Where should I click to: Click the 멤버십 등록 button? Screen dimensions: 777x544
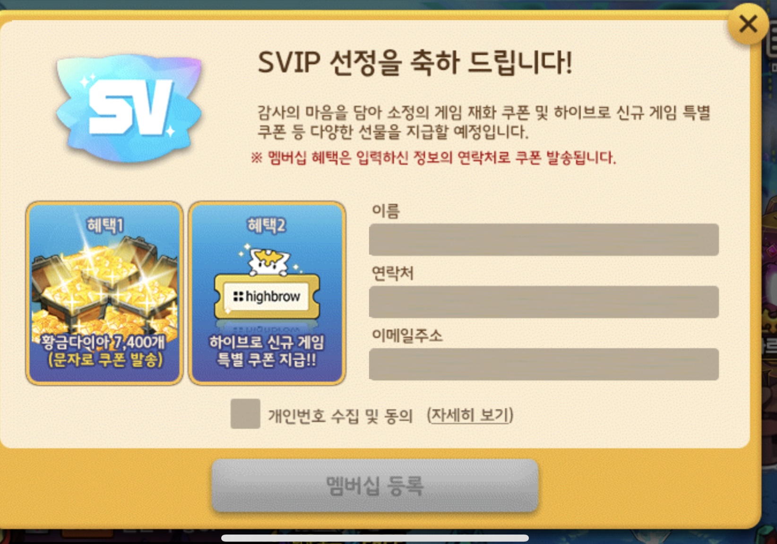pyautogui.click(x=375, y=485)
